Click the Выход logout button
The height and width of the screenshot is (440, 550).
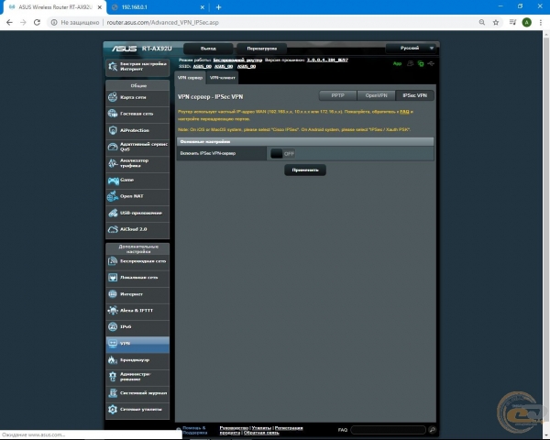pyautogui.click(x=207, y=48)
